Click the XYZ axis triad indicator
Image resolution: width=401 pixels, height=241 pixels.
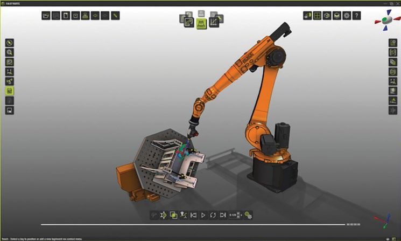pos(383,221)
